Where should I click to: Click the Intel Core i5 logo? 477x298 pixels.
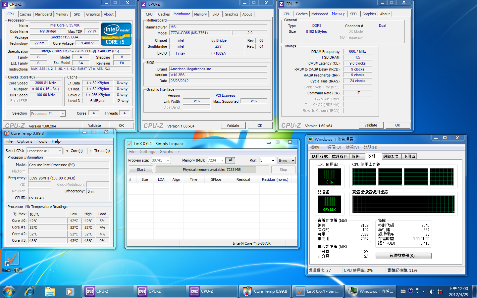pos(116,34)
